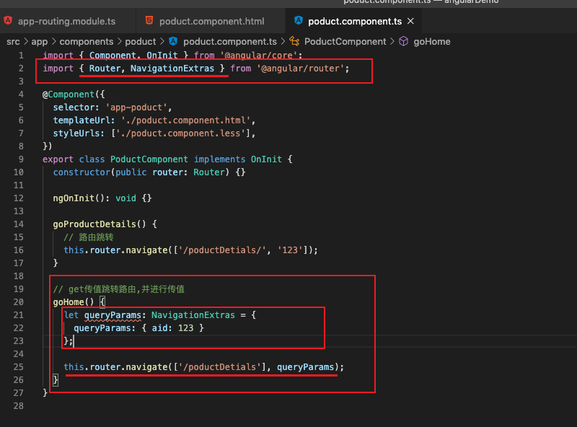This screenshot has height=427, width=577.
Task: Click PoductComponent class name on line 9
Action: tap(149, 159)
